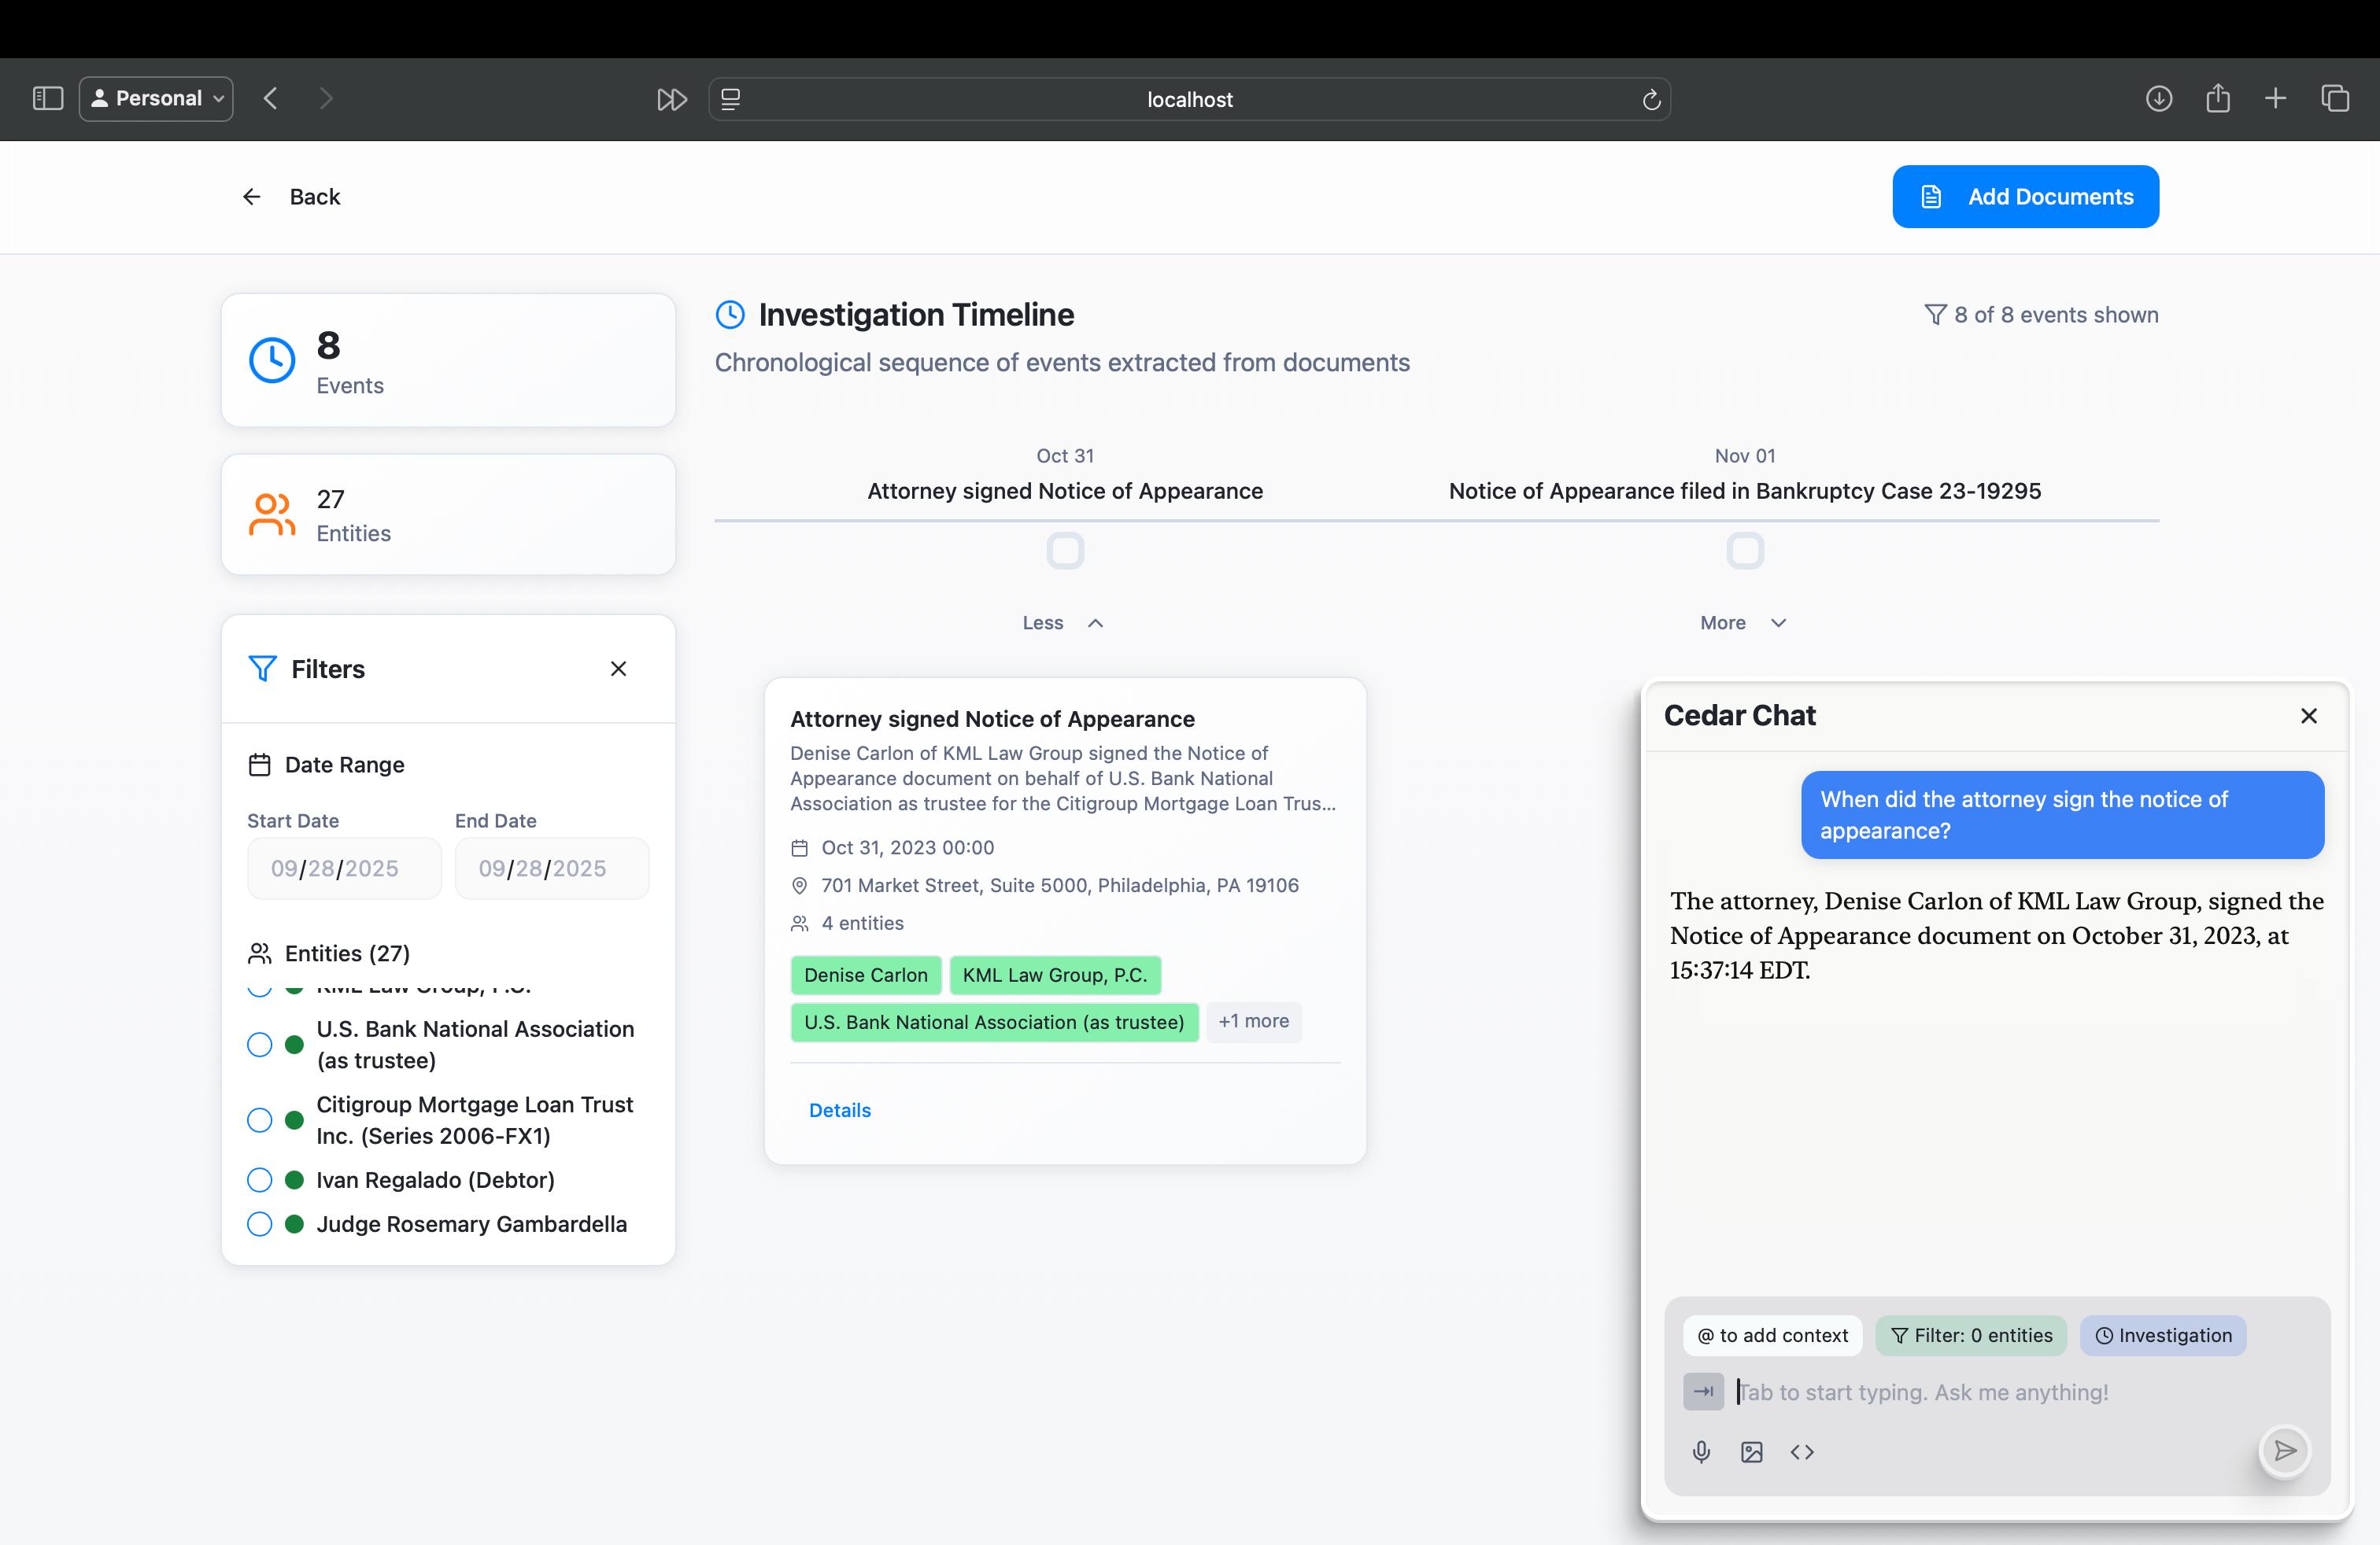
Task: Expand the Nov 01 event with More
Action: click(x=1742, y=622)
